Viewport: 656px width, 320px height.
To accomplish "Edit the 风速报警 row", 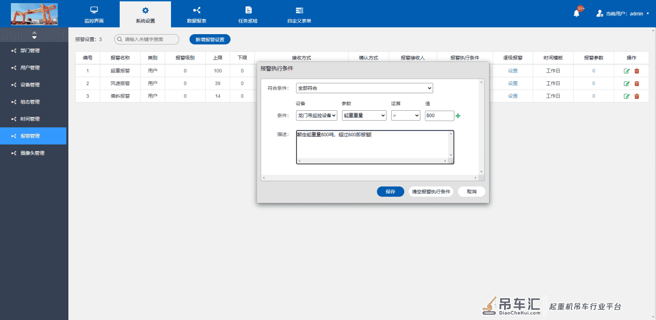I will pos(626,83).
